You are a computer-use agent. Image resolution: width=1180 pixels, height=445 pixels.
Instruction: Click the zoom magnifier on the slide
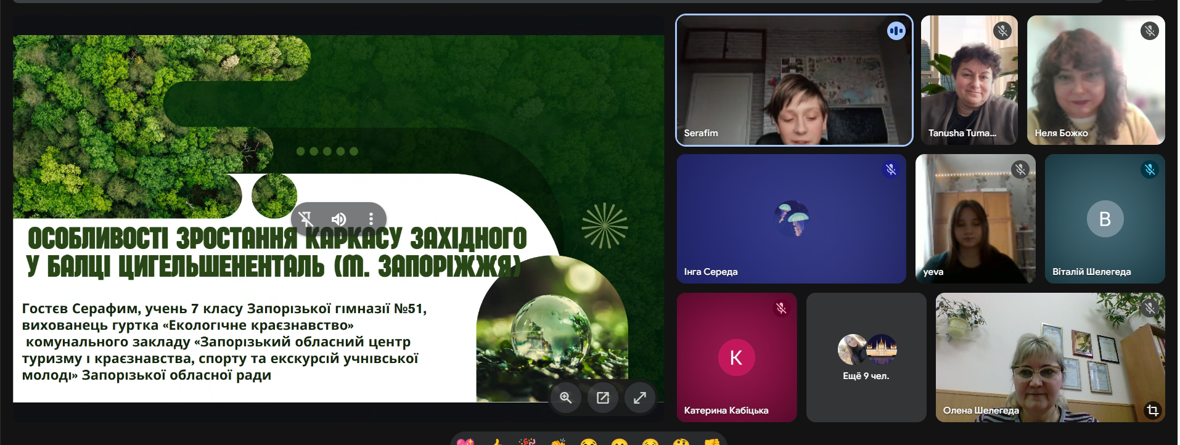[x=565, y=398]
